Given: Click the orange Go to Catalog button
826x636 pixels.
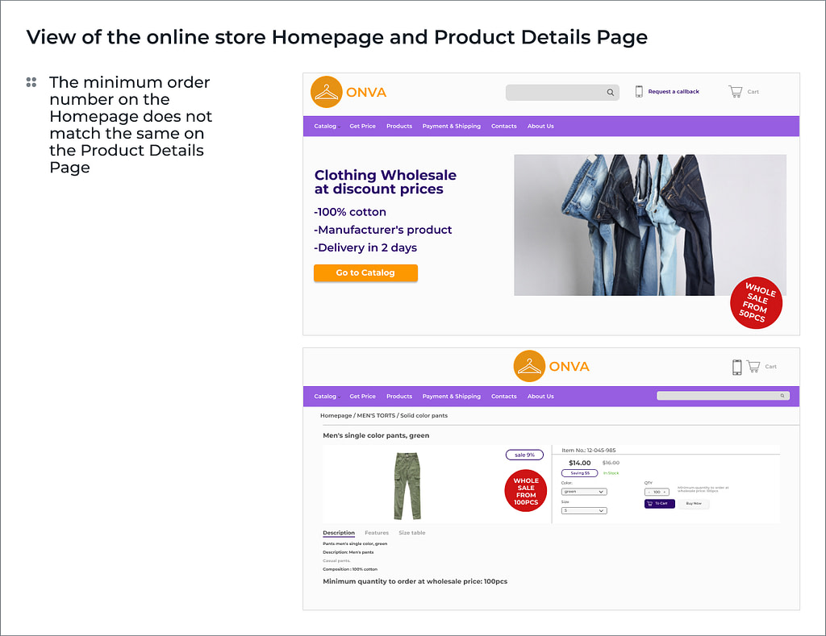Looking at the screenshot, I should coord(365,272).
